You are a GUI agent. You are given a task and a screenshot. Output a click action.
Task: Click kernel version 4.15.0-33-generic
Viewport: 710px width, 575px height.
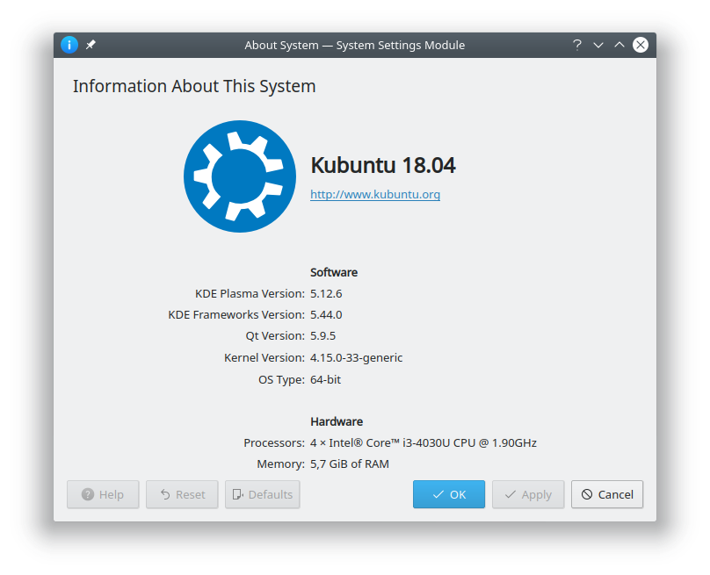coord(357,357)
